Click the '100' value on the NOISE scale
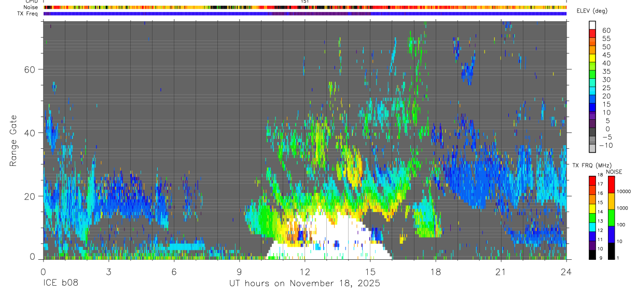 tap(620, 225)
